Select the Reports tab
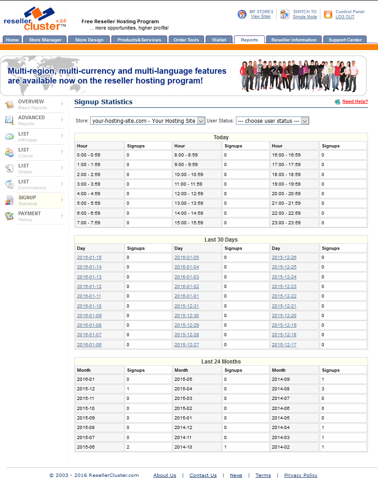Image resolution: width=378 pixels, height=485 pixels. [x=250, y=40]
